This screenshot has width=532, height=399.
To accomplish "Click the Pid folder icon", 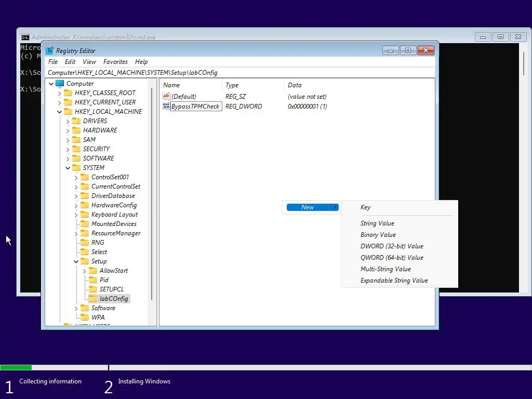I will point(93,280).
